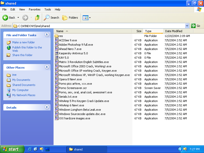Click the fourth quick launch film icon
204x153 pixels.
pos(47,149)
